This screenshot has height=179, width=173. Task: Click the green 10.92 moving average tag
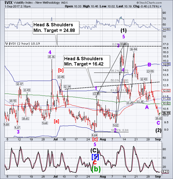166,104
